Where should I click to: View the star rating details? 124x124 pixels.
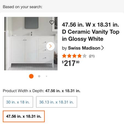(x=74, y=56)
